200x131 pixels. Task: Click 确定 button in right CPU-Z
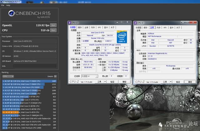coord(190,82)
